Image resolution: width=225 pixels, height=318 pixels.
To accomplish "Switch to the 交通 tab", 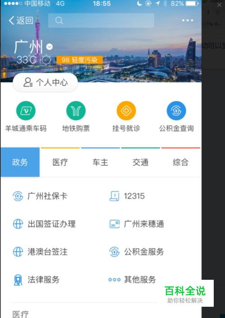I will [140, 162].
